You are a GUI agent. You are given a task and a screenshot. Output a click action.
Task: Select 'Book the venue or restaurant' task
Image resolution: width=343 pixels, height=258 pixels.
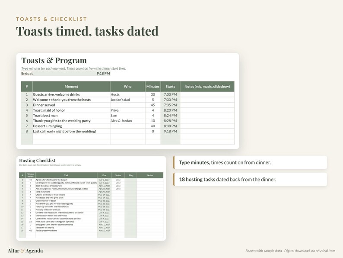(66, 186)
